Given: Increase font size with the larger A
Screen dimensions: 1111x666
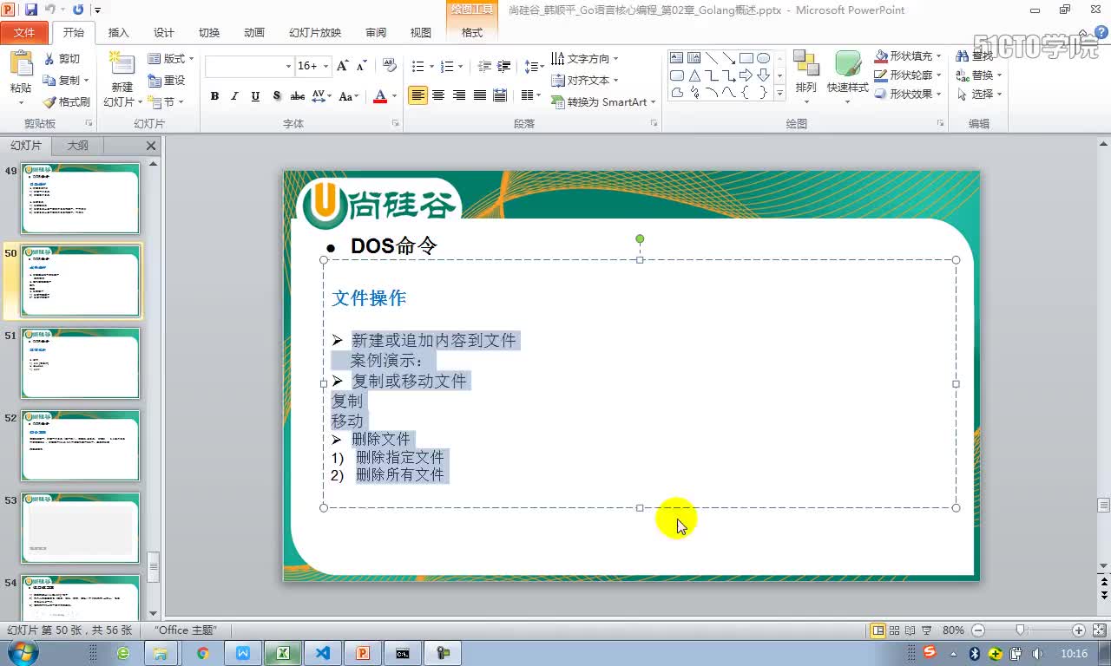Looking at the screenshot, I should coord(342,66).
